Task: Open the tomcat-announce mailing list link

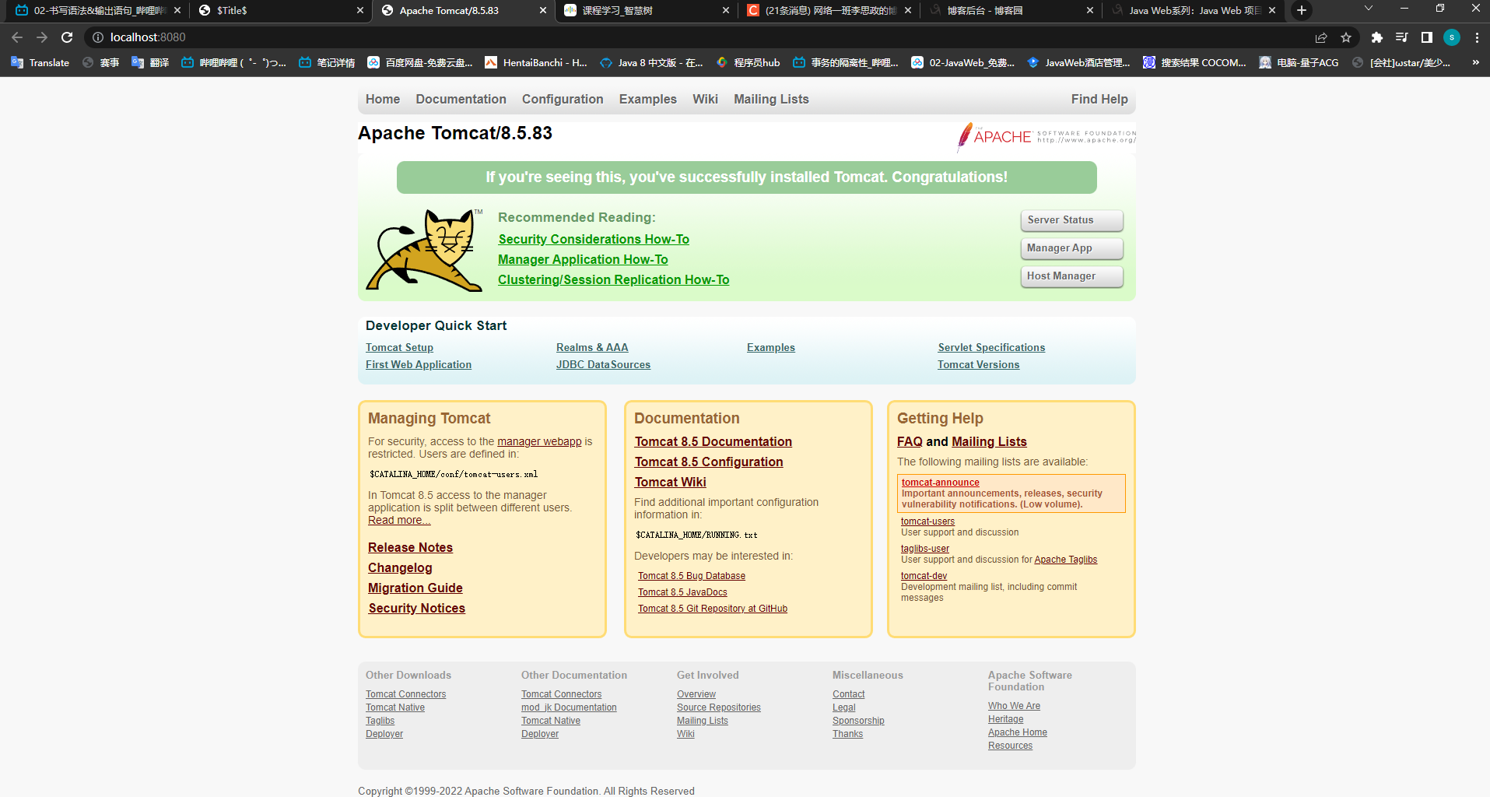Action: (x=940, y=483)
